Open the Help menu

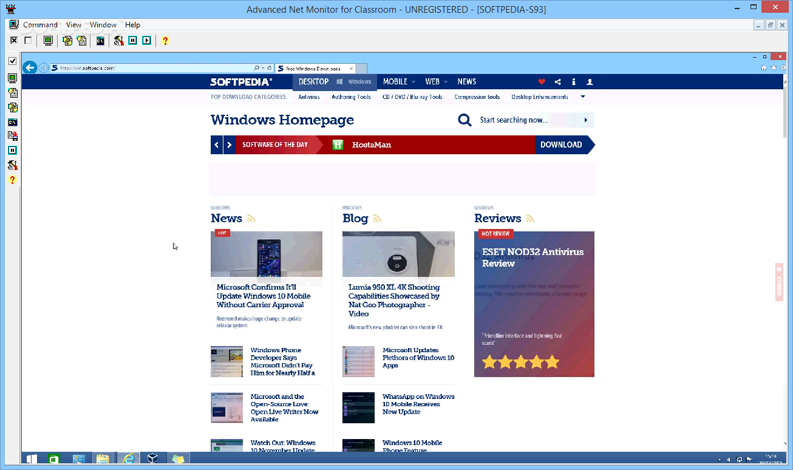coord(132,25)
